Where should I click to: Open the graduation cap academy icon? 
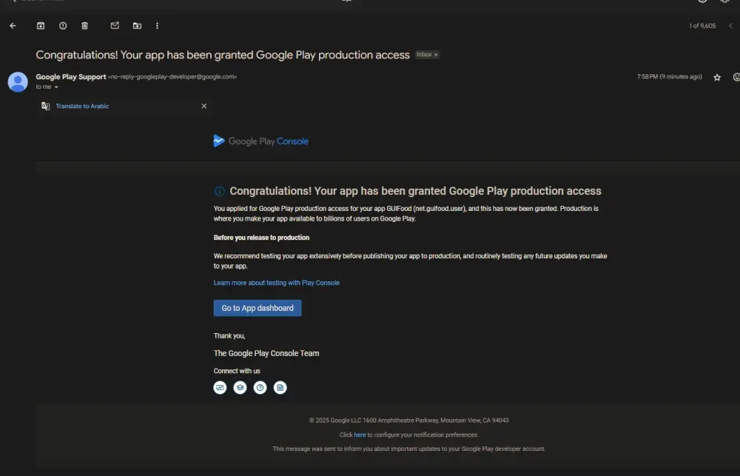(240, 387)
